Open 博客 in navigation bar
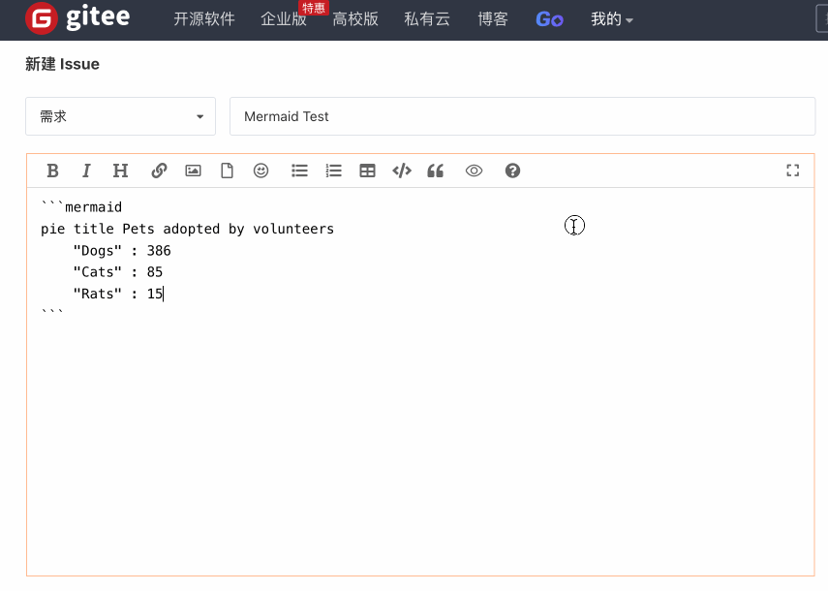The width and height of the screenshot is (828, 591). pos(493,19)
